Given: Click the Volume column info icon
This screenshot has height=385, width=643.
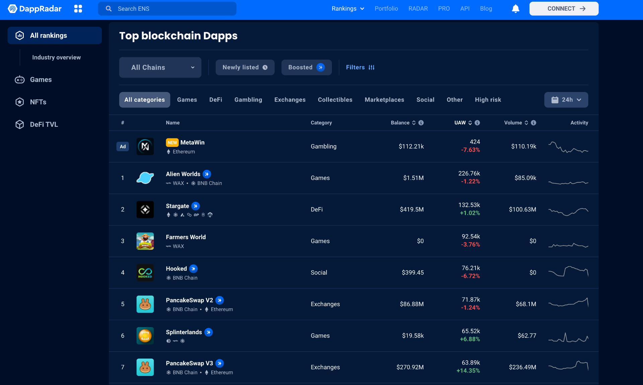Looking at the screenshot, I should pos(533,123).
